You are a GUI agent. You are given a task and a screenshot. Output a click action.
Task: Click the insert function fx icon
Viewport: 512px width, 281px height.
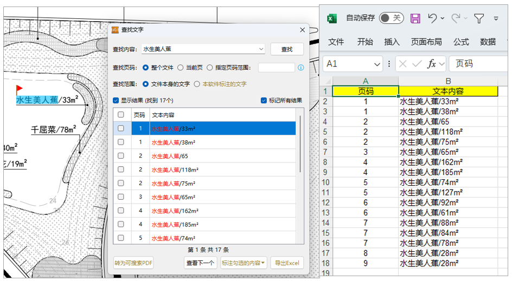click(x=432, y=64)
